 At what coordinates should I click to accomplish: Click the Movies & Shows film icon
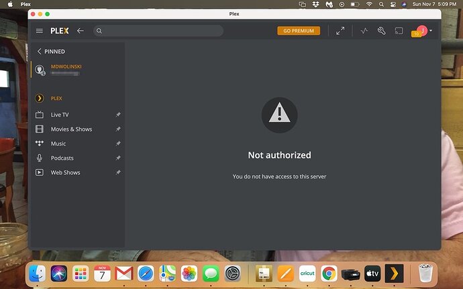40,129
